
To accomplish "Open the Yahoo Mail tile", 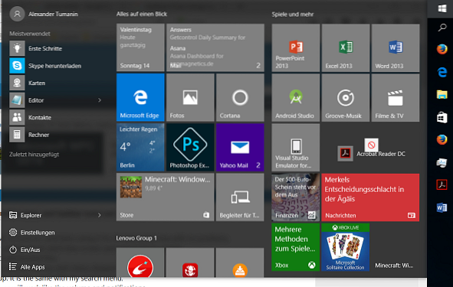I will click(240, 148).
